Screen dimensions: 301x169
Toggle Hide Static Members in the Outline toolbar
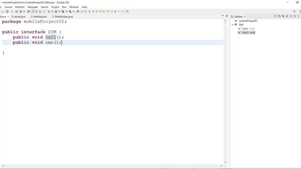tap(287, 16)
